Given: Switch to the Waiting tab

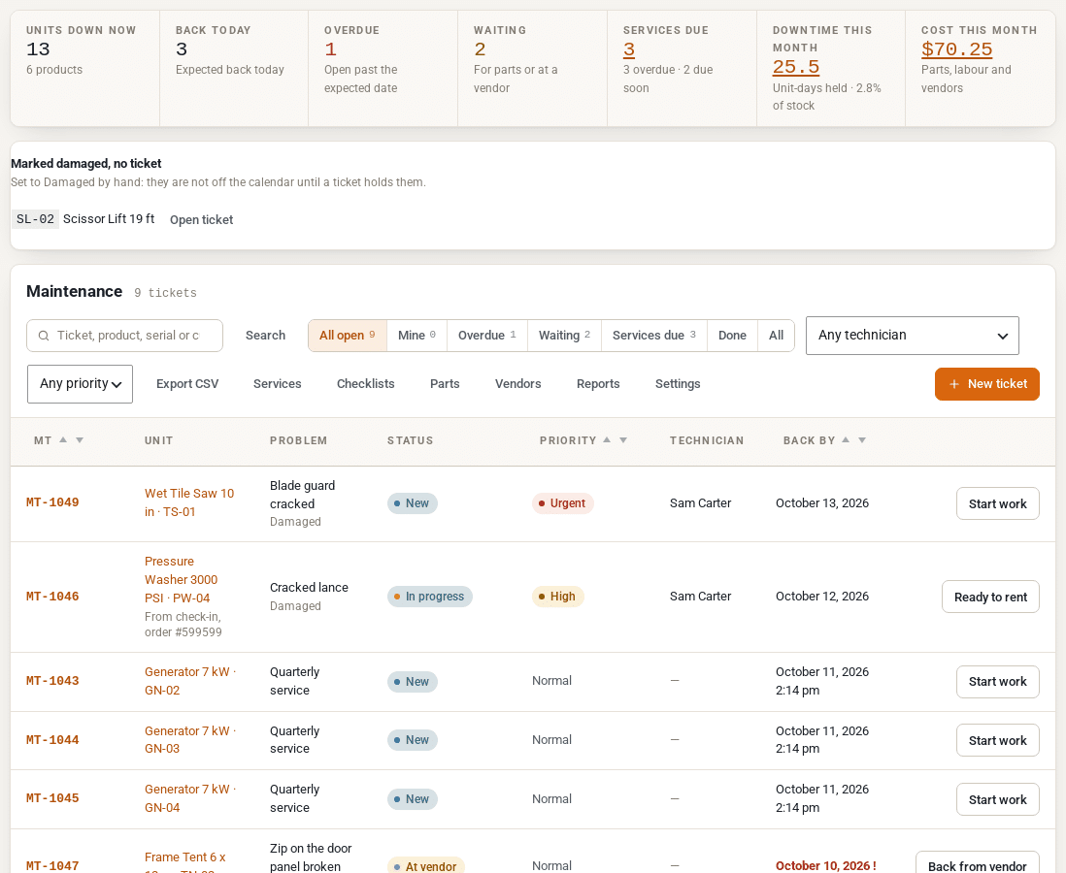Looking at the screenshot, I should tap(564, 336).
